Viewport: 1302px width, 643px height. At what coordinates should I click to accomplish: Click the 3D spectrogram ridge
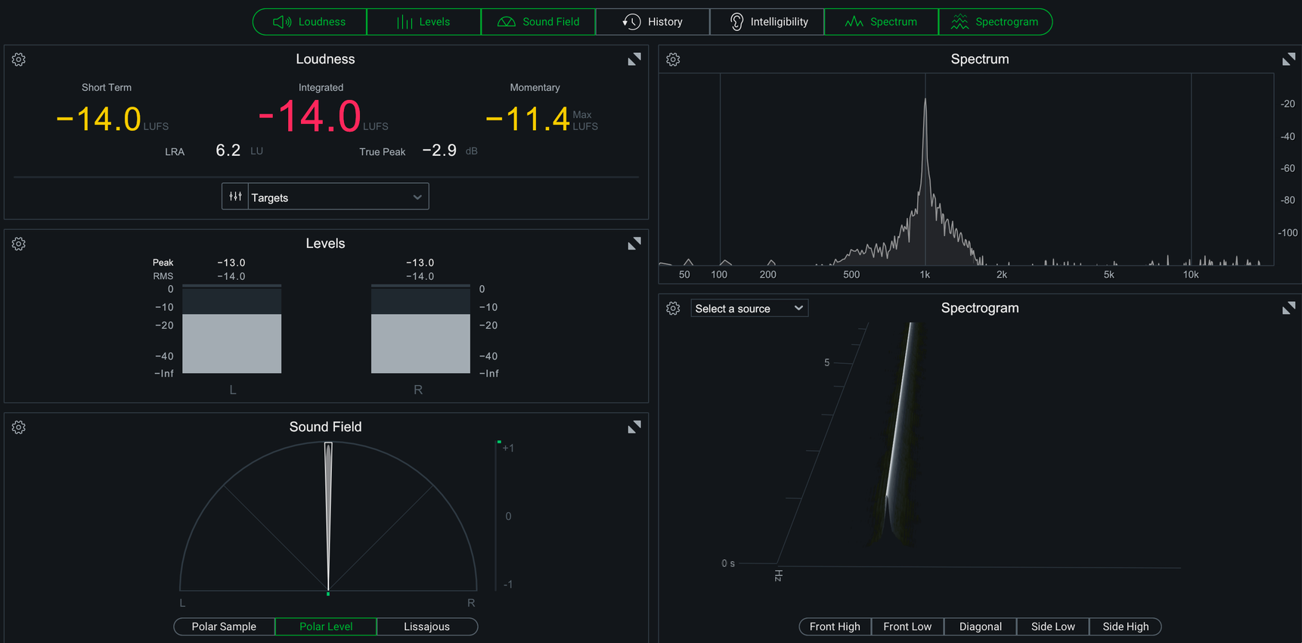coord(900,431)
